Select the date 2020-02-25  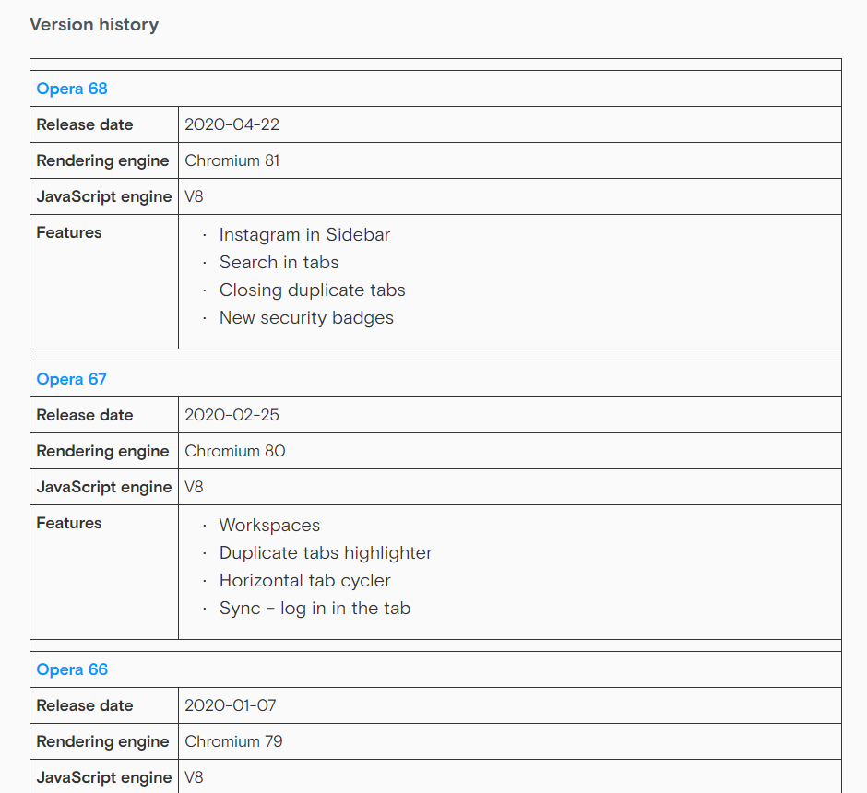(x=232, y=415)
